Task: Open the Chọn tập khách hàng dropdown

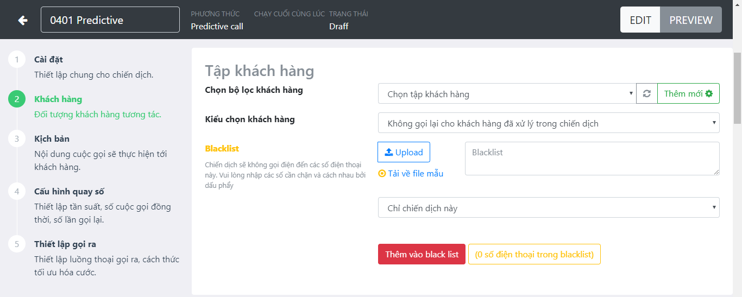Action: tap(507, 93)
